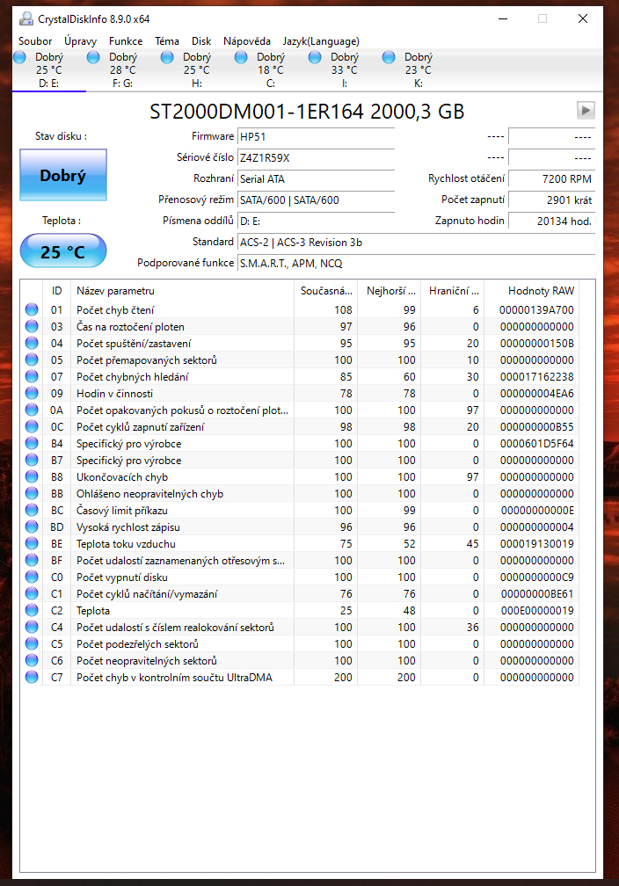
Task: Click status orb for ID 03 row
Action: point(32,327)
